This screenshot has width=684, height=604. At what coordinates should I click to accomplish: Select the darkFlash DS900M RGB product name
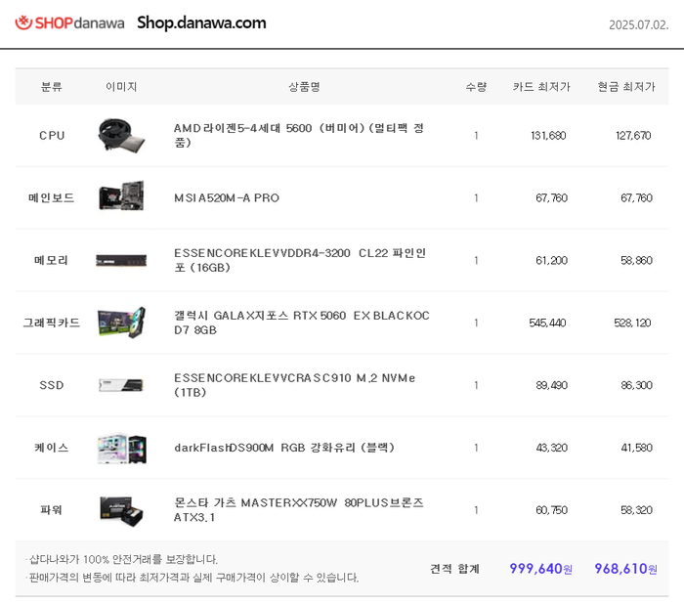(284, 448)
